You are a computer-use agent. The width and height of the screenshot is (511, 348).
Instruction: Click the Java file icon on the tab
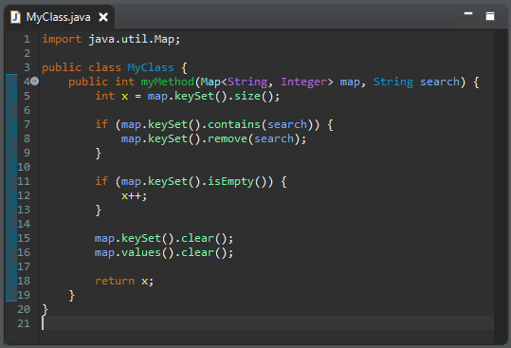tap(15, 17)
